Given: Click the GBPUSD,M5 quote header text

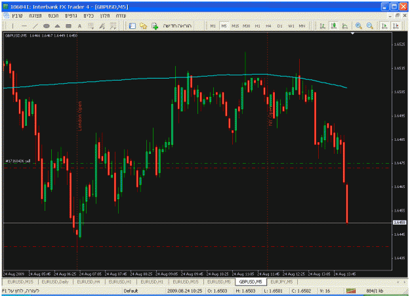Looking at the screenshot, I should point(41,35).
